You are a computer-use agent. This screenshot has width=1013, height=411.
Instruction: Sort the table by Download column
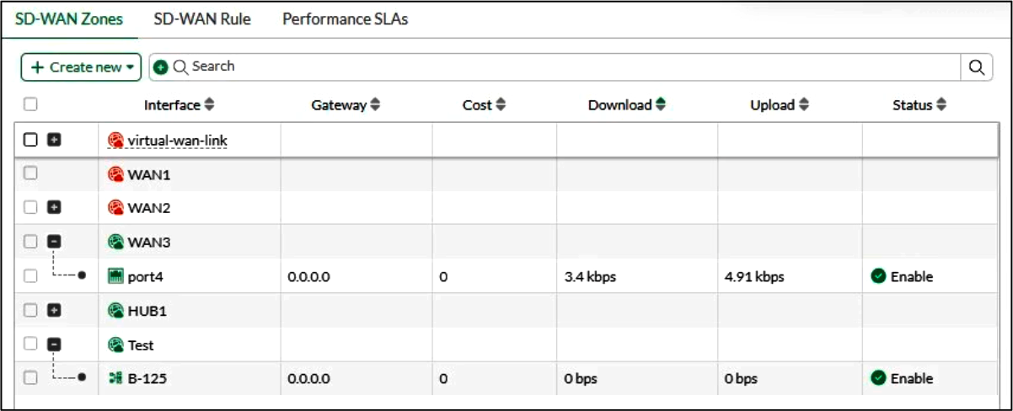tap(627, 105)
